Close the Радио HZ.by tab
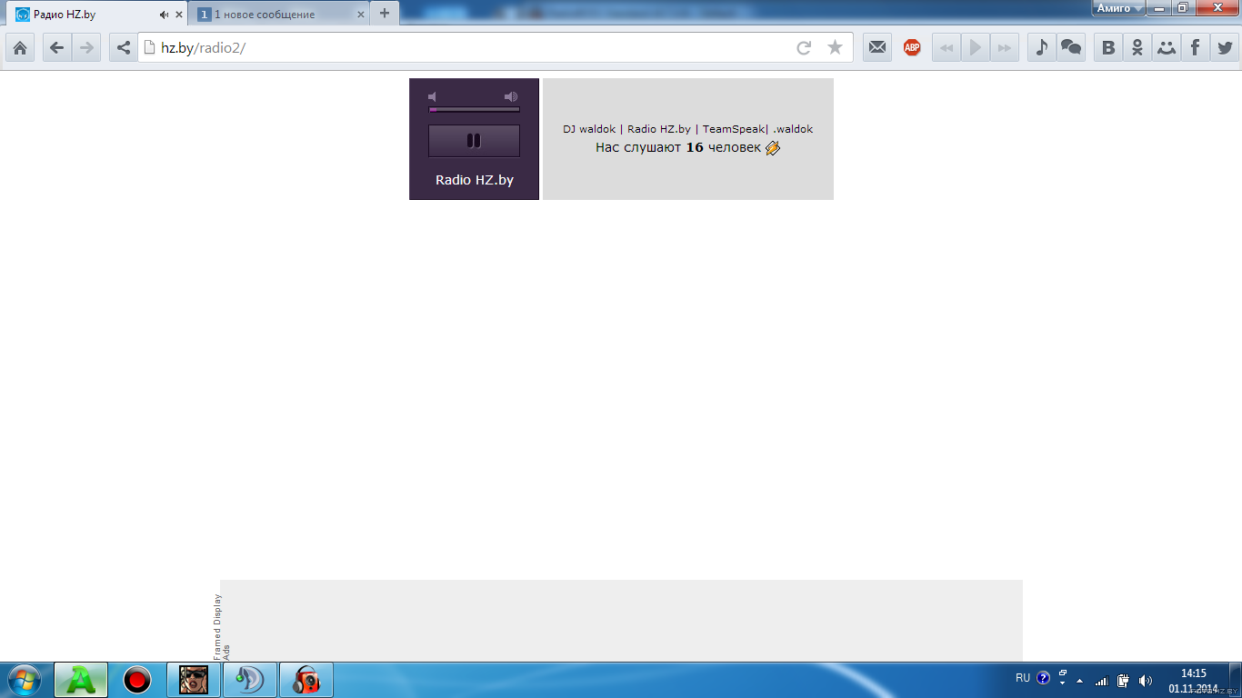 tap(179, 15)
